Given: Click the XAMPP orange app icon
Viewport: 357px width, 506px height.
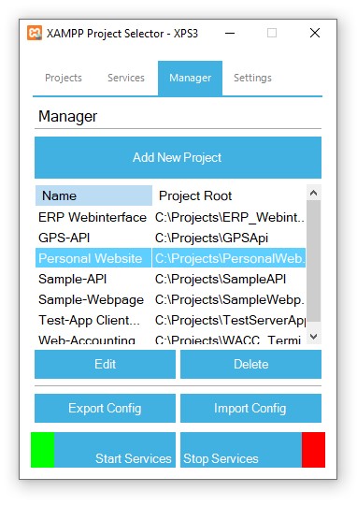Looking at the screenshot, I should 35,33.
